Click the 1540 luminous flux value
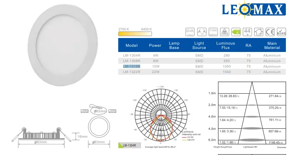The height and width of the screenshot is (155, 296). coord(226,72)
